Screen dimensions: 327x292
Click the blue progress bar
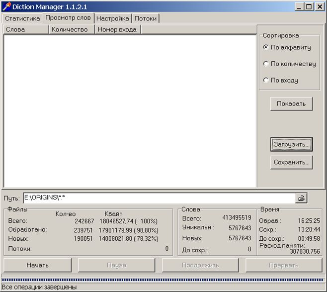[x=163, y=280]
